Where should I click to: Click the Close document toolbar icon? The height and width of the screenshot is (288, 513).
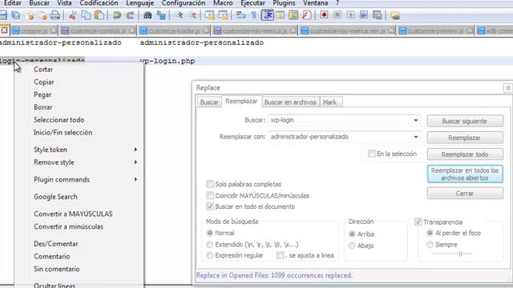pos(30,15)
